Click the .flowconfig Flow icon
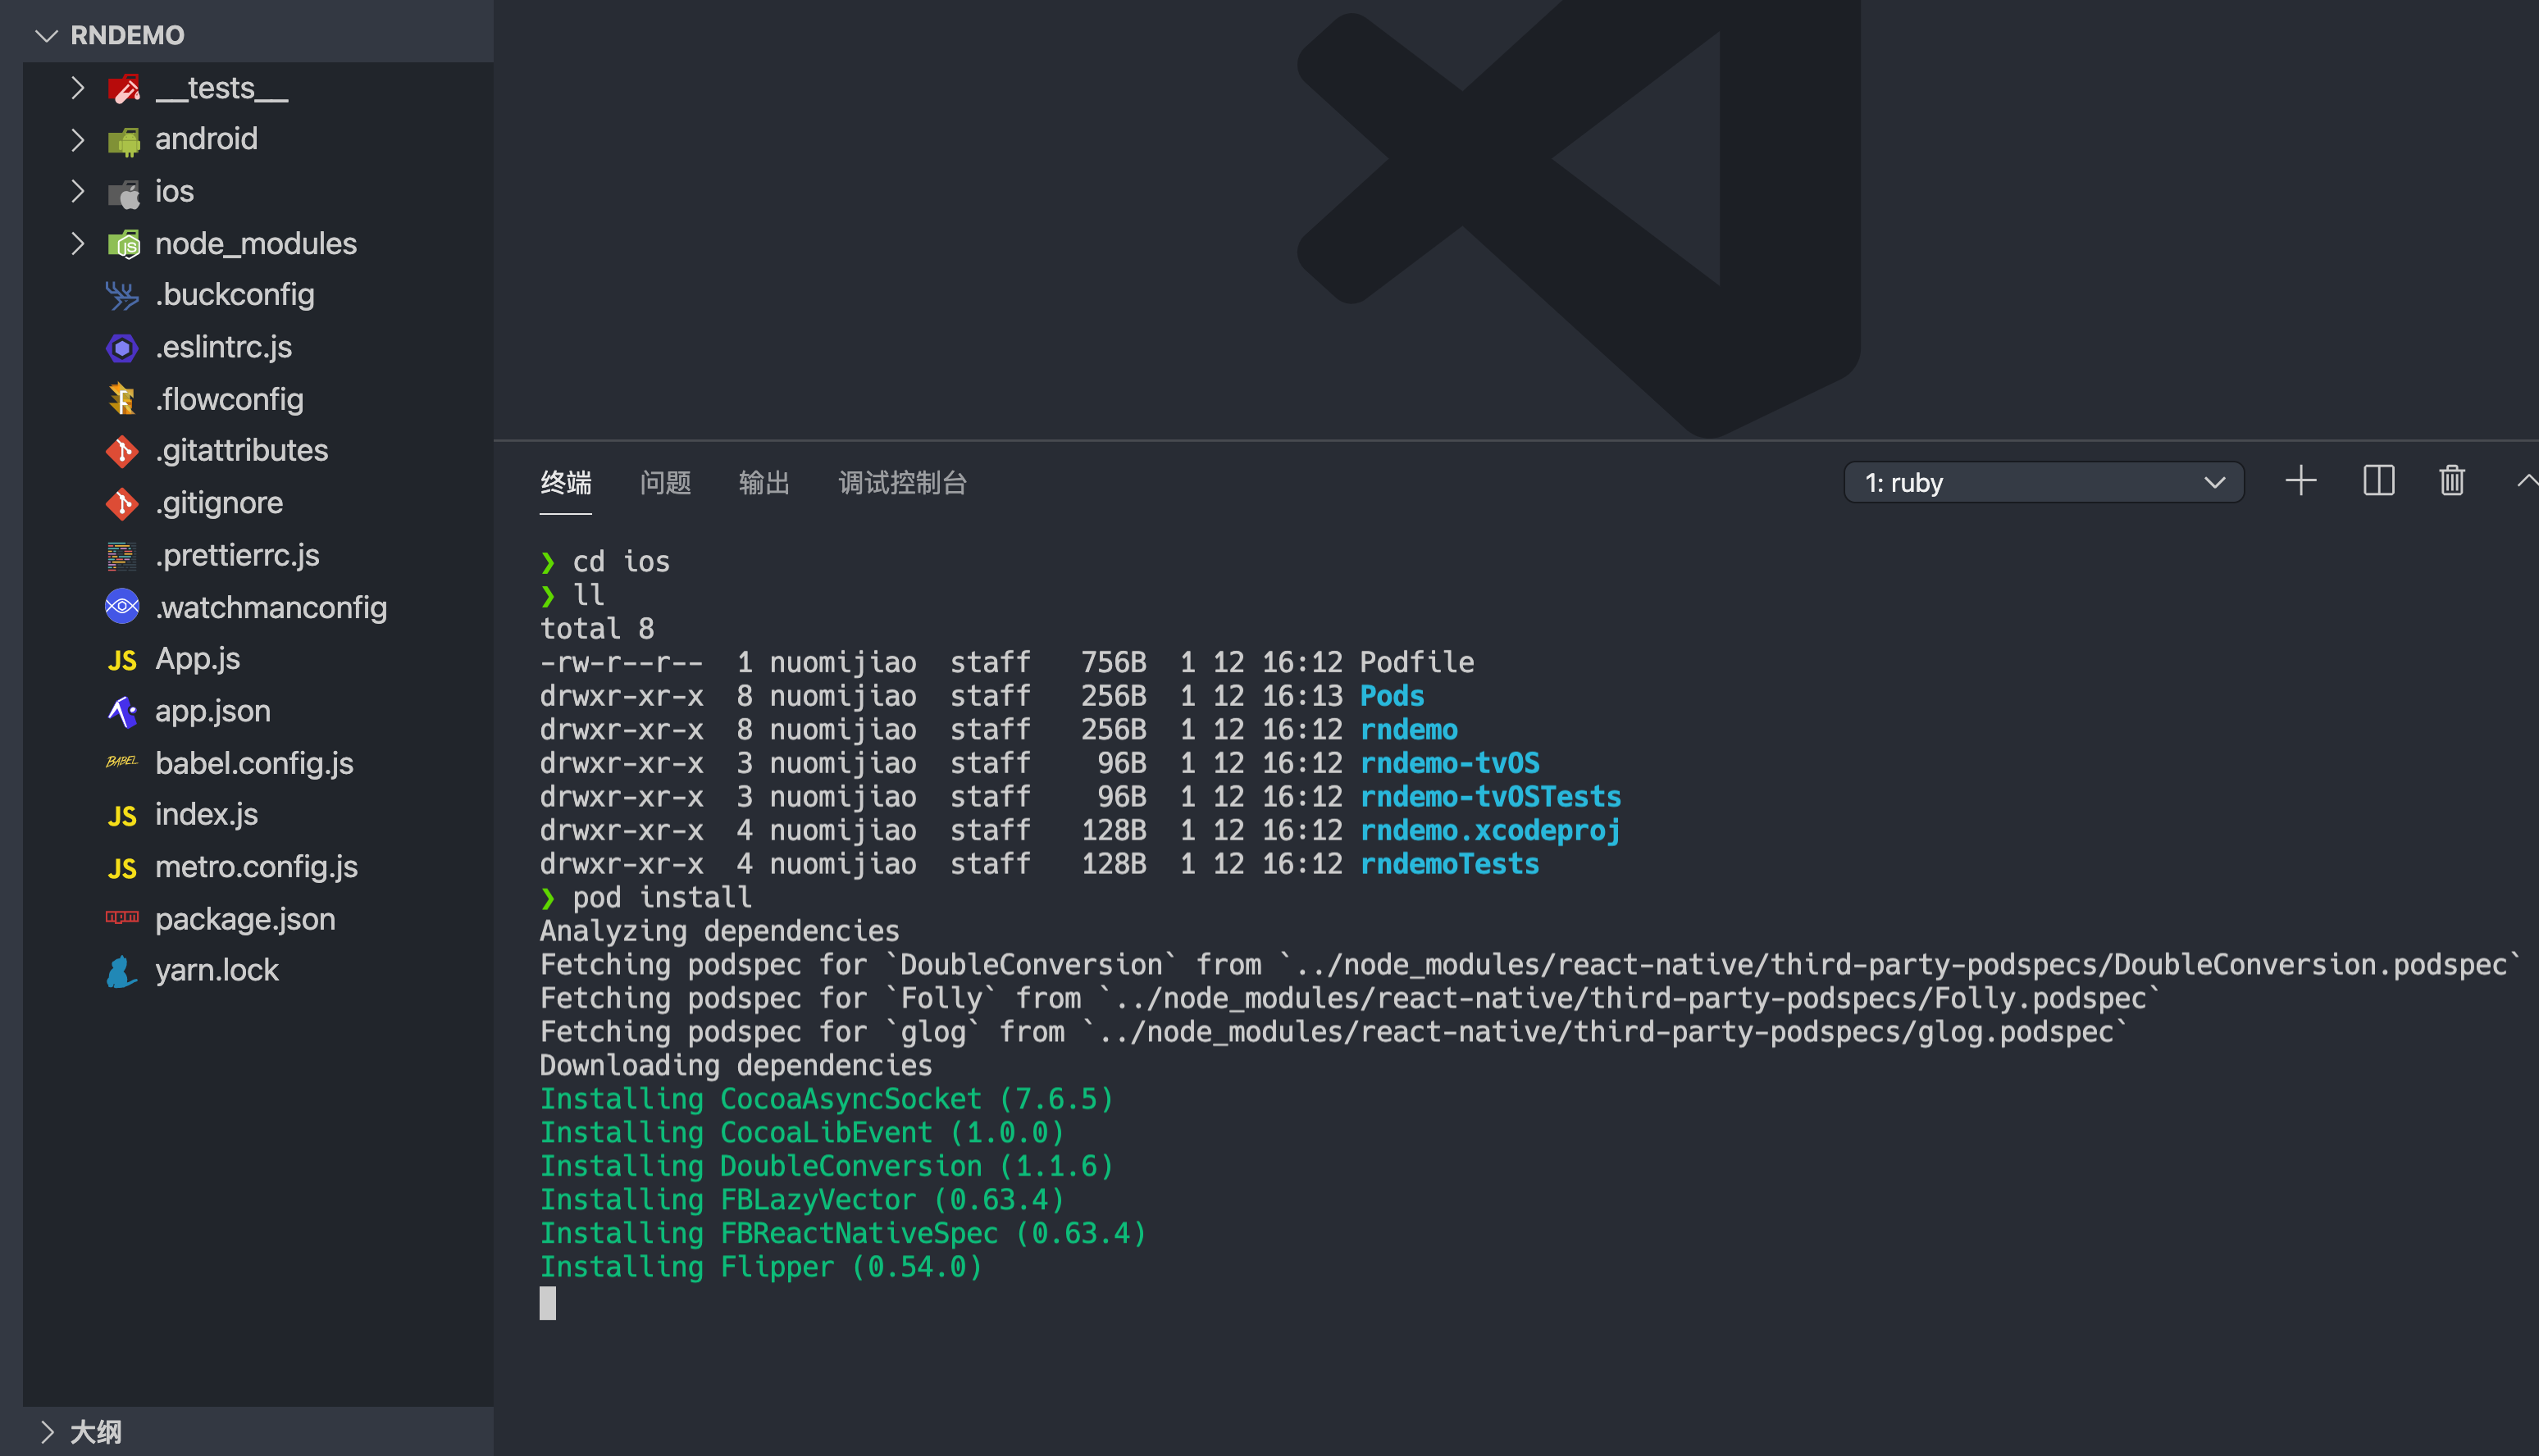This screenshot has height=1456, width=2539. [122, 400]
